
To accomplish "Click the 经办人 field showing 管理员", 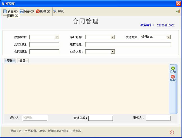I will pos(35,118).
